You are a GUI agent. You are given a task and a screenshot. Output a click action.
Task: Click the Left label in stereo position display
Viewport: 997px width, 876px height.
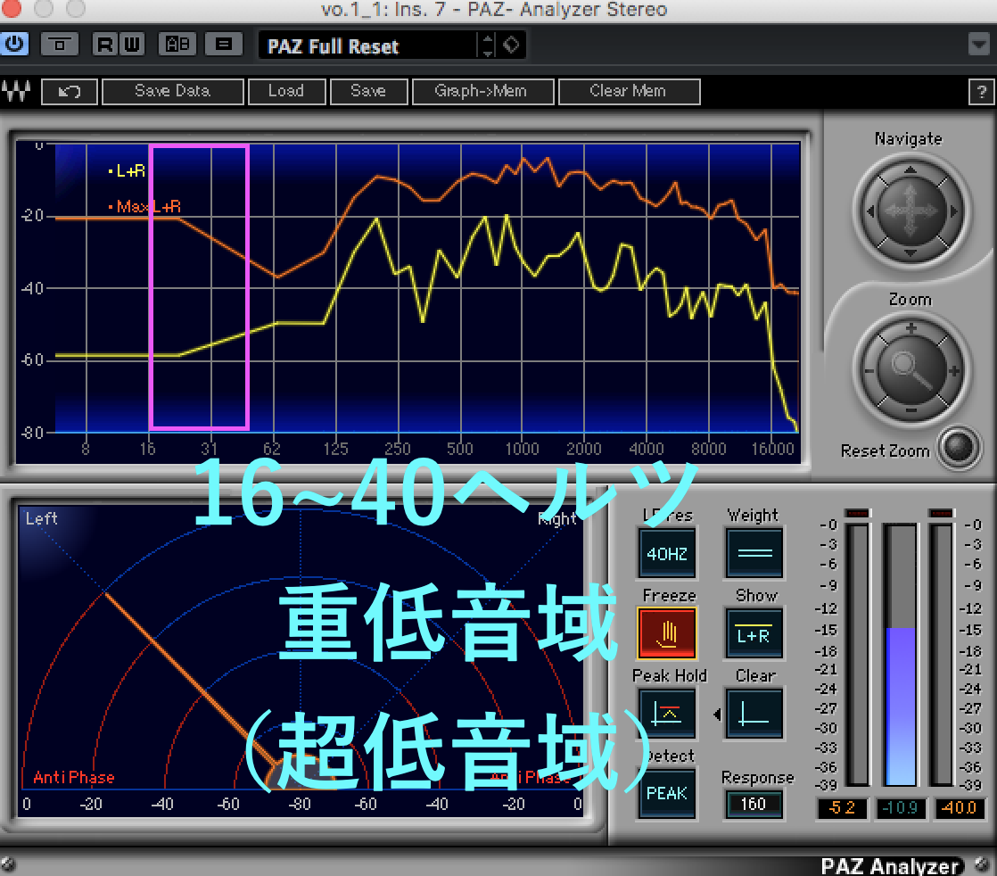41,518
